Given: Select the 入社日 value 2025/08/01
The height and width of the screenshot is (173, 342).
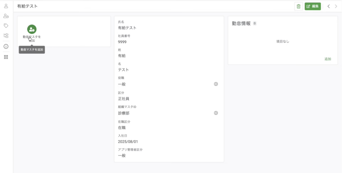Looking at the screenshot, I should click(128, 142).
